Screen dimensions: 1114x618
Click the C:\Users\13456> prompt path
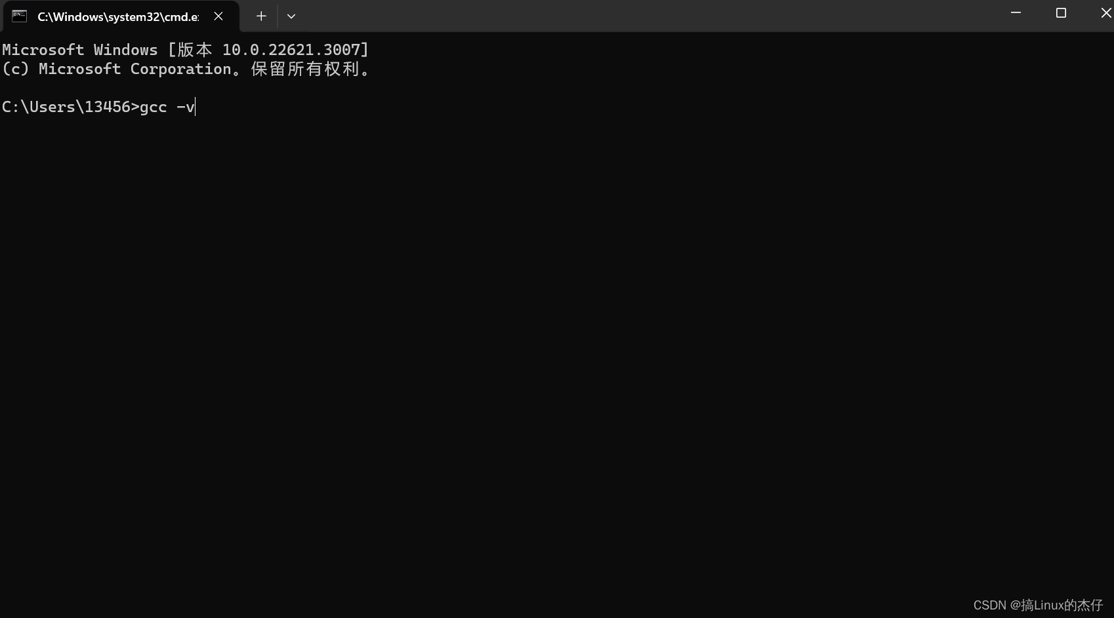70,107
